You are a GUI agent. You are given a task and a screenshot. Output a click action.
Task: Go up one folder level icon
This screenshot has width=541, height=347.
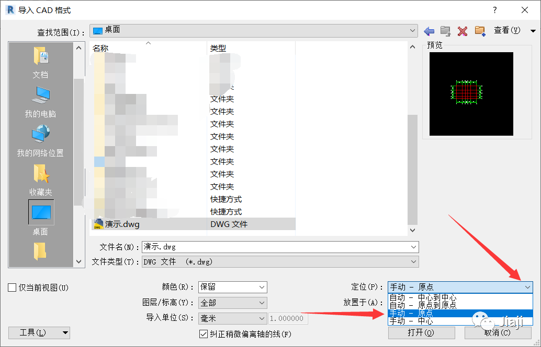(445, 31)
